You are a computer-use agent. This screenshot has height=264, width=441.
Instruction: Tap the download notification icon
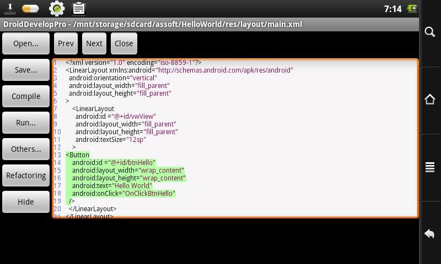[9, 9]
